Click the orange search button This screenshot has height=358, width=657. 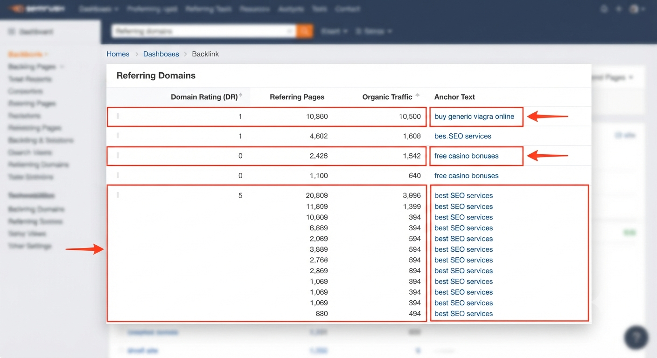305,31
